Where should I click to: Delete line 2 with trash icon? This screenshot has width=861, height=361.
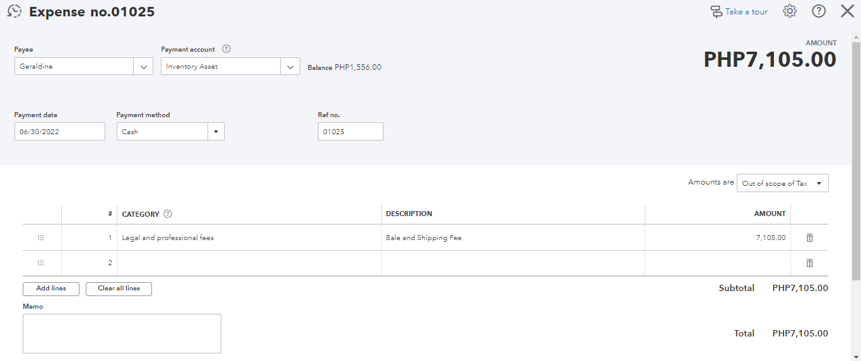point(810,263)
